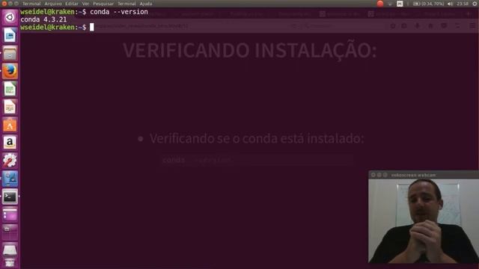Open the Pesquisar menu
Viewport: 479px width, 269px height.
coord(103,4)
